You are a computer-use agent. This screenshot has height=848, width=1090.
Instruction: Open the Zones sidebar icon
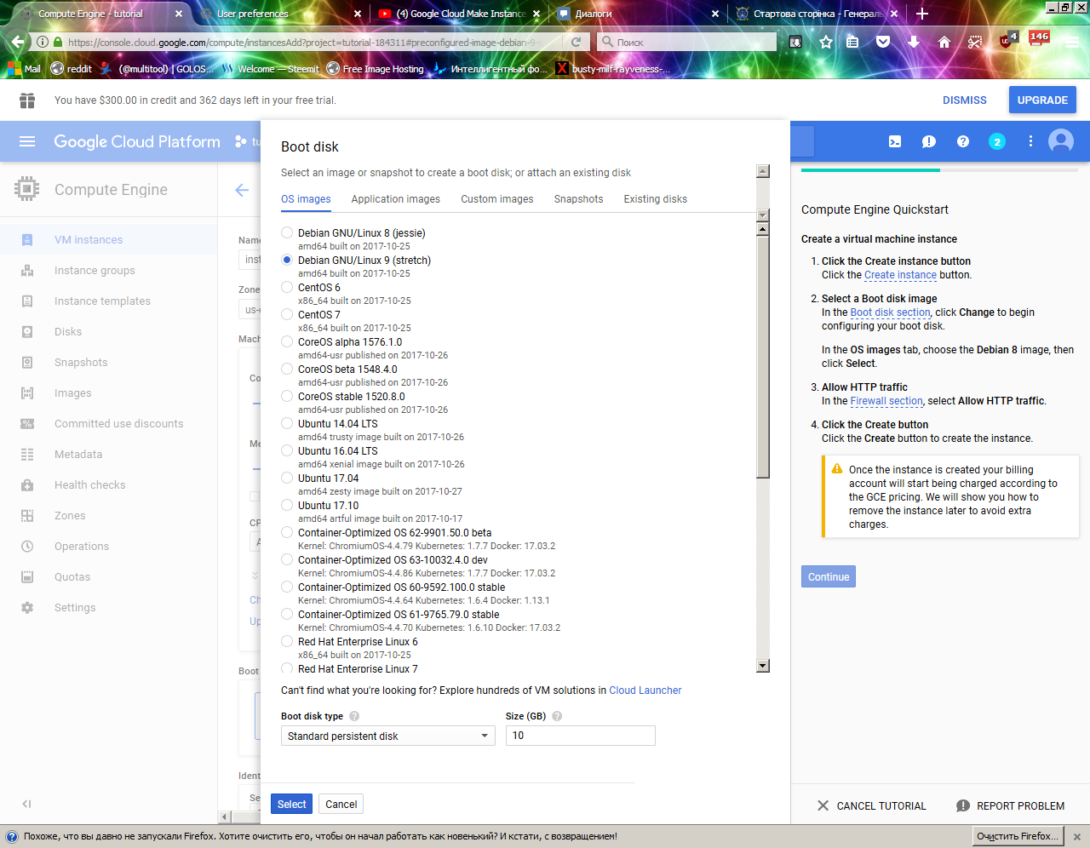tap(27, 516)
